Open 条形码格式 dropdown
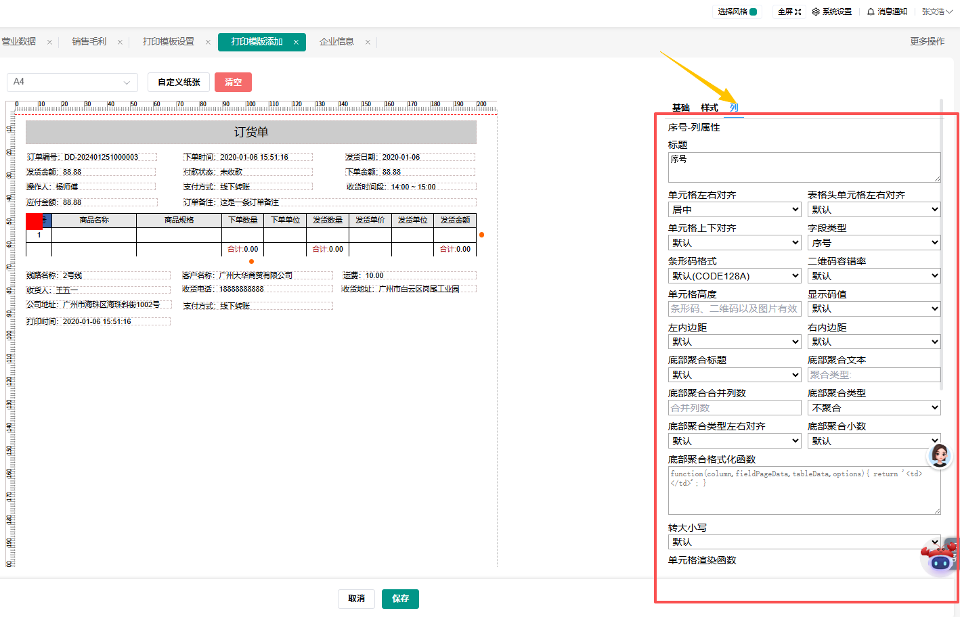 pos(735,276)
